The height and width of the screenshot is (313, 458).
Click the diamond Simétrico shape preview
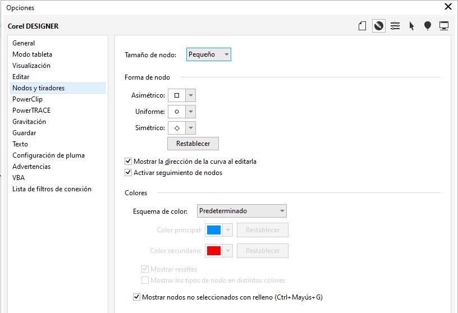[x=177, y=128]
